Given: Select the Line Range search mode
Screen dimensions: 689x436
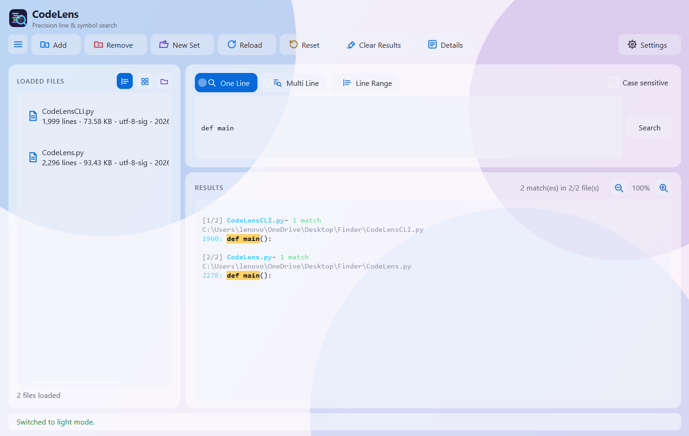Looking at the screenshot, I should pos(365,83).
